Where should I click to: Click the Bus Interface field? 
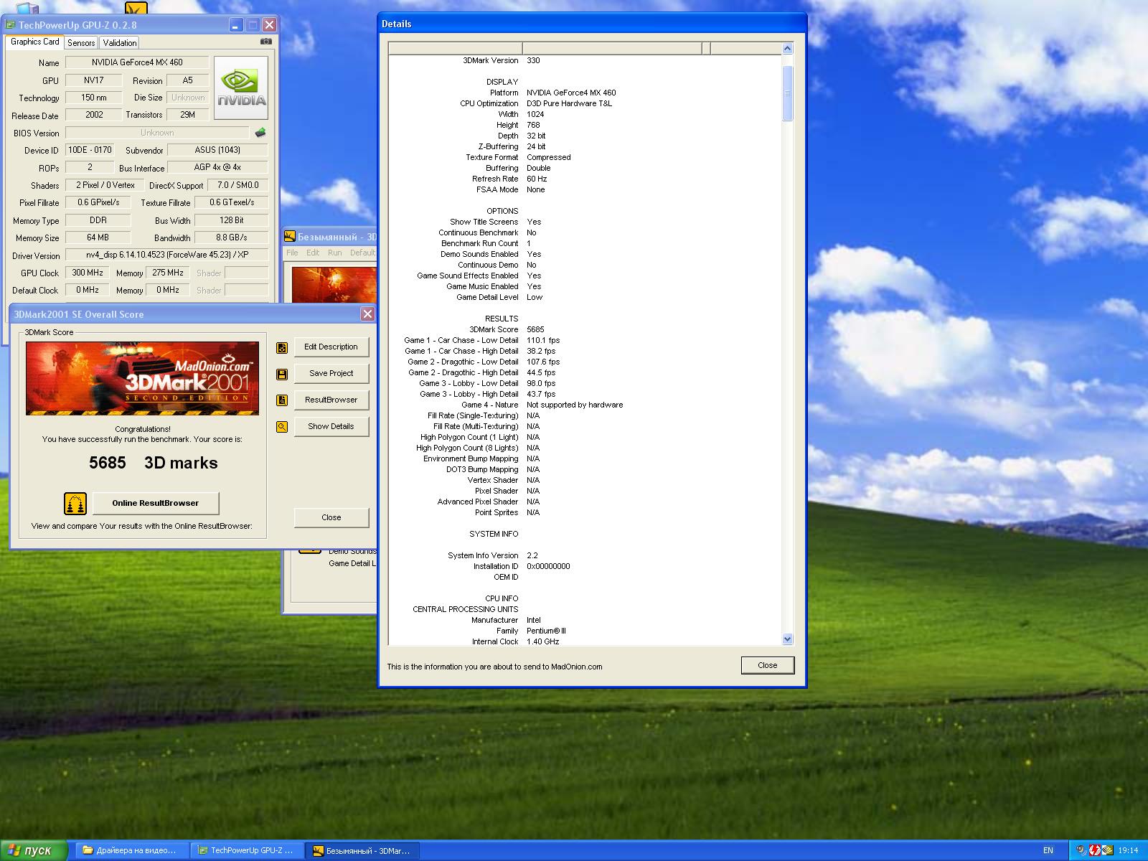pyautogui.click(x=217, y=167)
